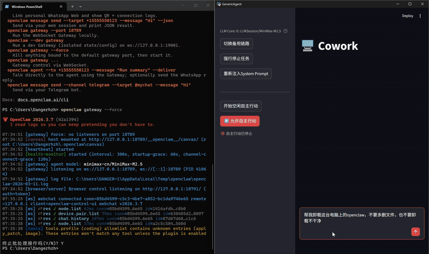
Task: Open the GenericAgent three-dot menu
Action: click(x=420, y=16)
